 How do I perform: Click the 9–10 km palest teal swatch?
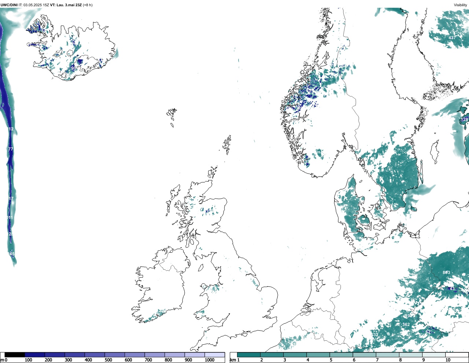434,355
